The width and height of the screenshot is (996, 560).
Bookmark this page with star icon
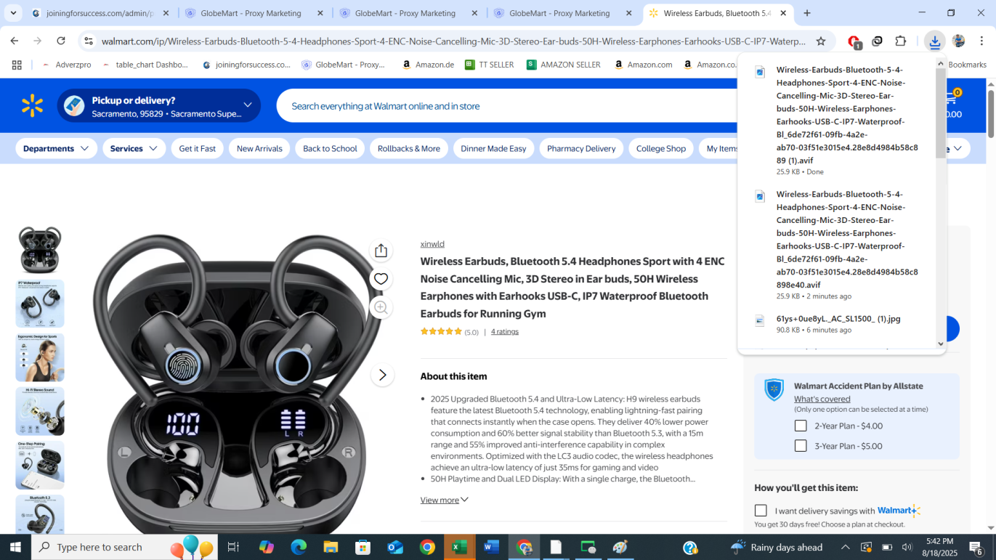pos(821,41)
